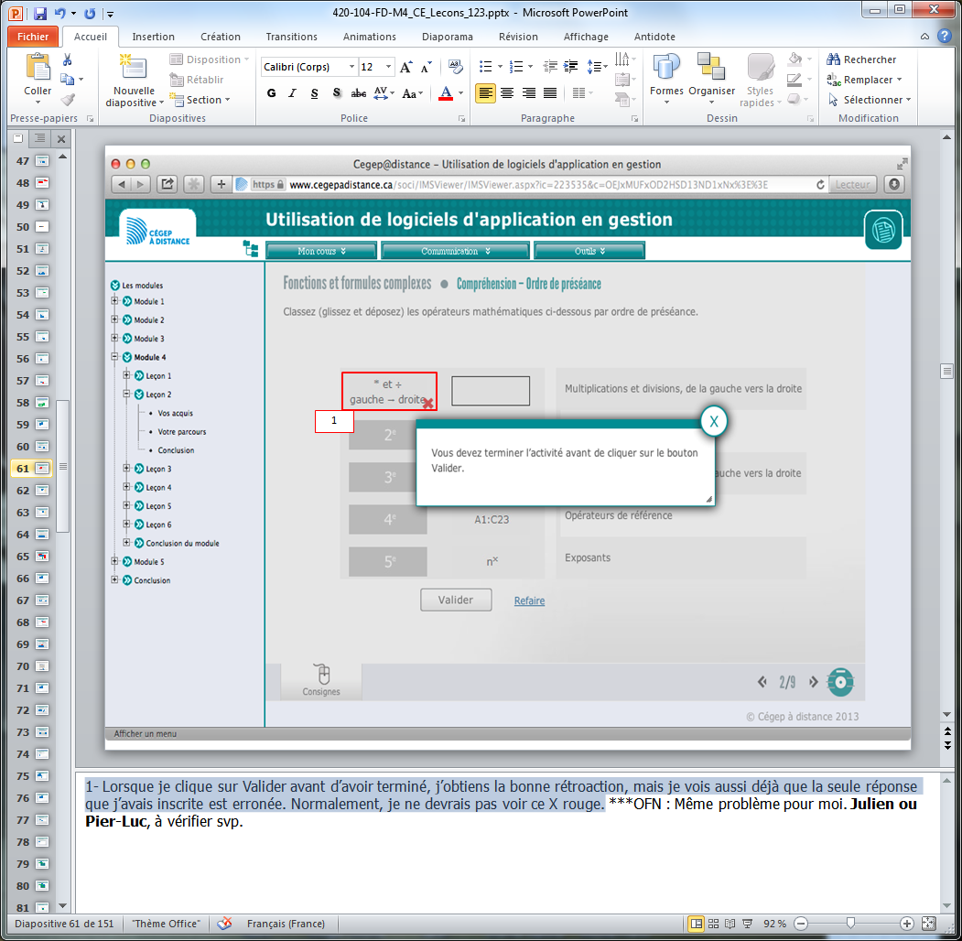This screenshot has height=941, width=962.
Task: Select slide 65 thumbnail in the panel
Action: point(42,557)
